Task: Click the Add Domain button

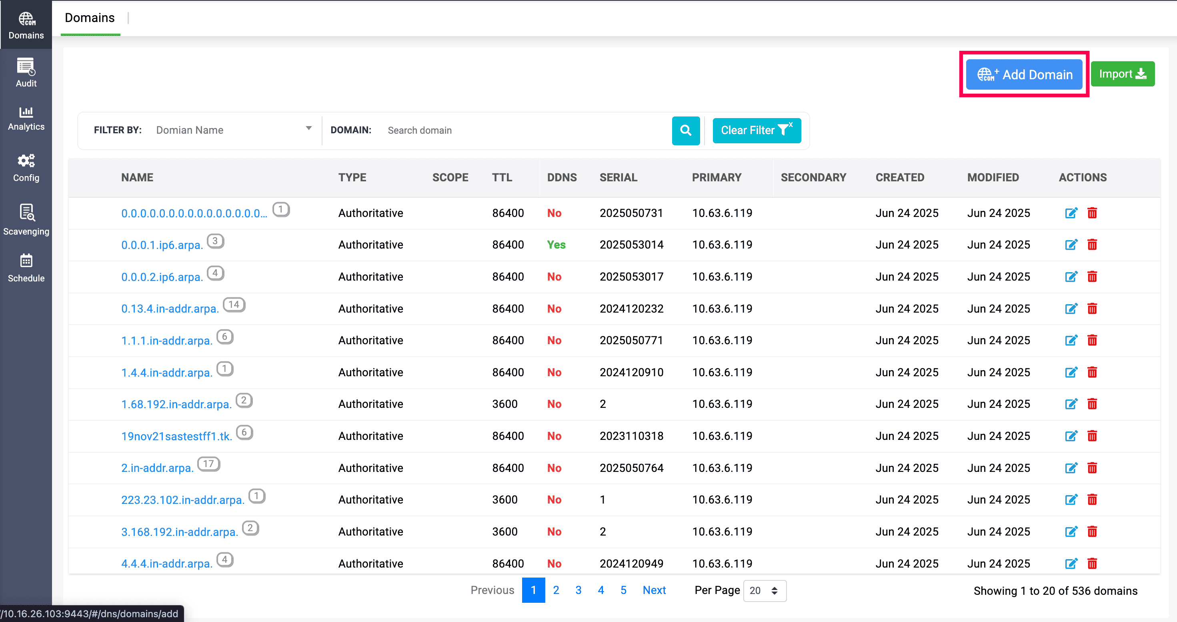Action: click(1024, 74)
